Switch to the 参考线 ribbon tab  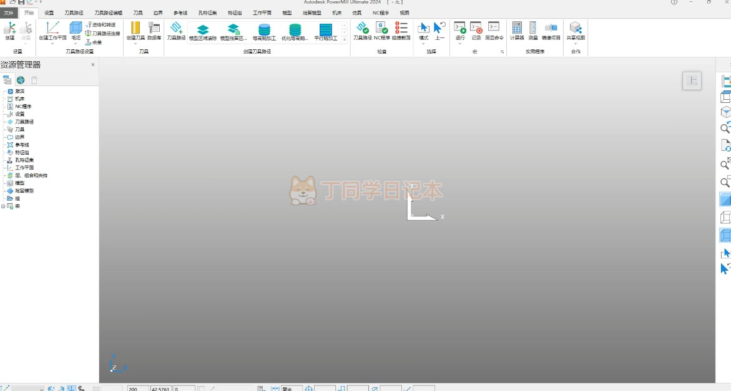tap(180, 13)
